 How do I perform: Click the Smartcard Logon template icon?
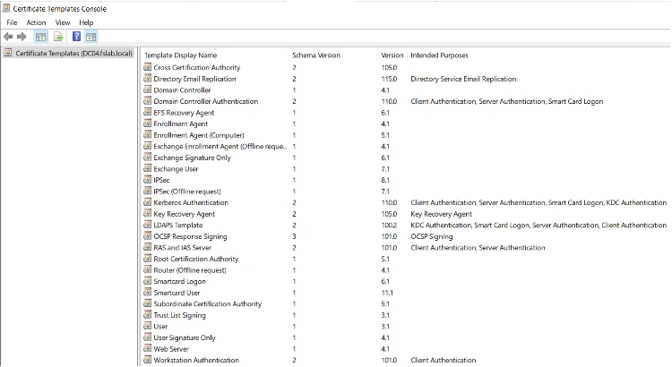[x=148, y=281]
